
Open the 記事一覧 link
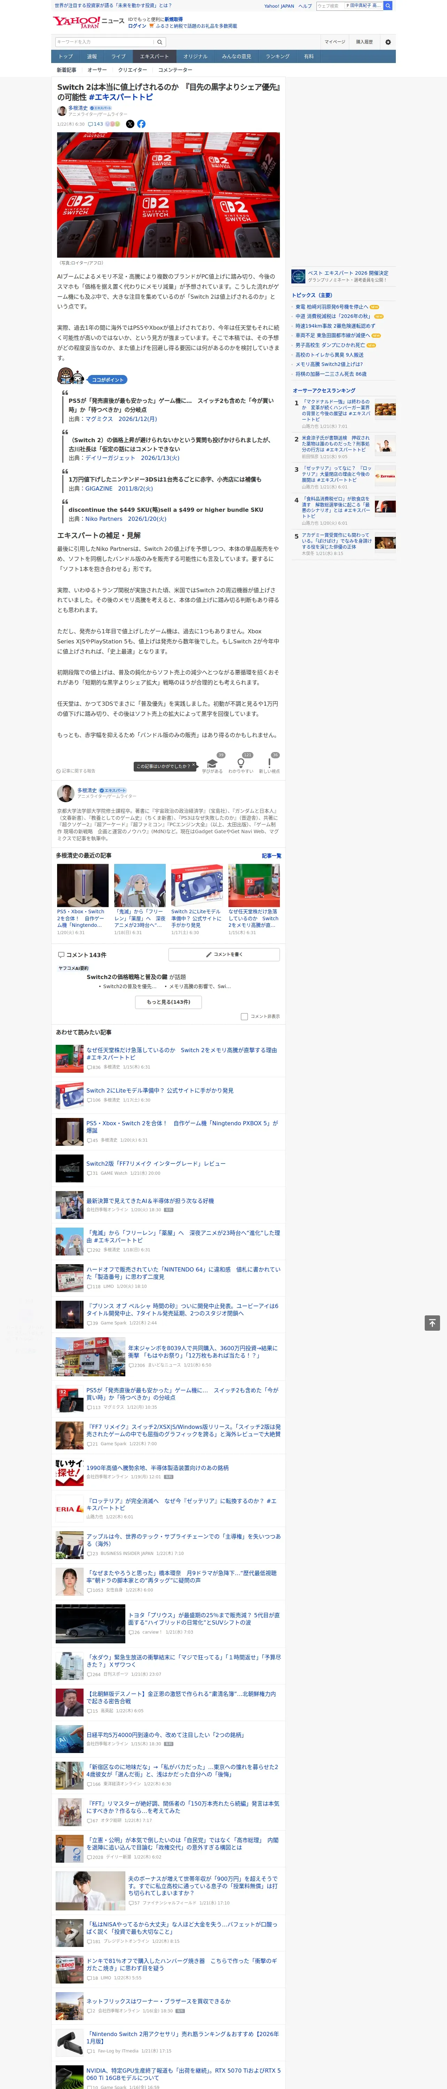[272, 855]
